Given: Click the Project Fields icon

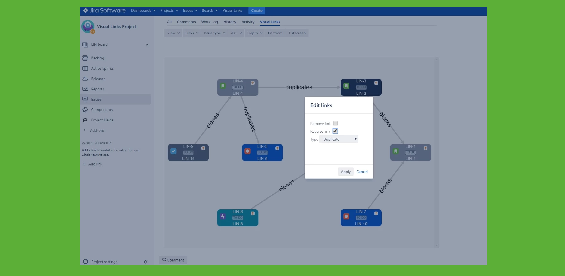Looking at the screenshot, I should pos(85,120).
